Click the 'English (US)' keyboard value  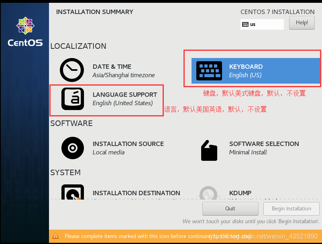(245, 75)
